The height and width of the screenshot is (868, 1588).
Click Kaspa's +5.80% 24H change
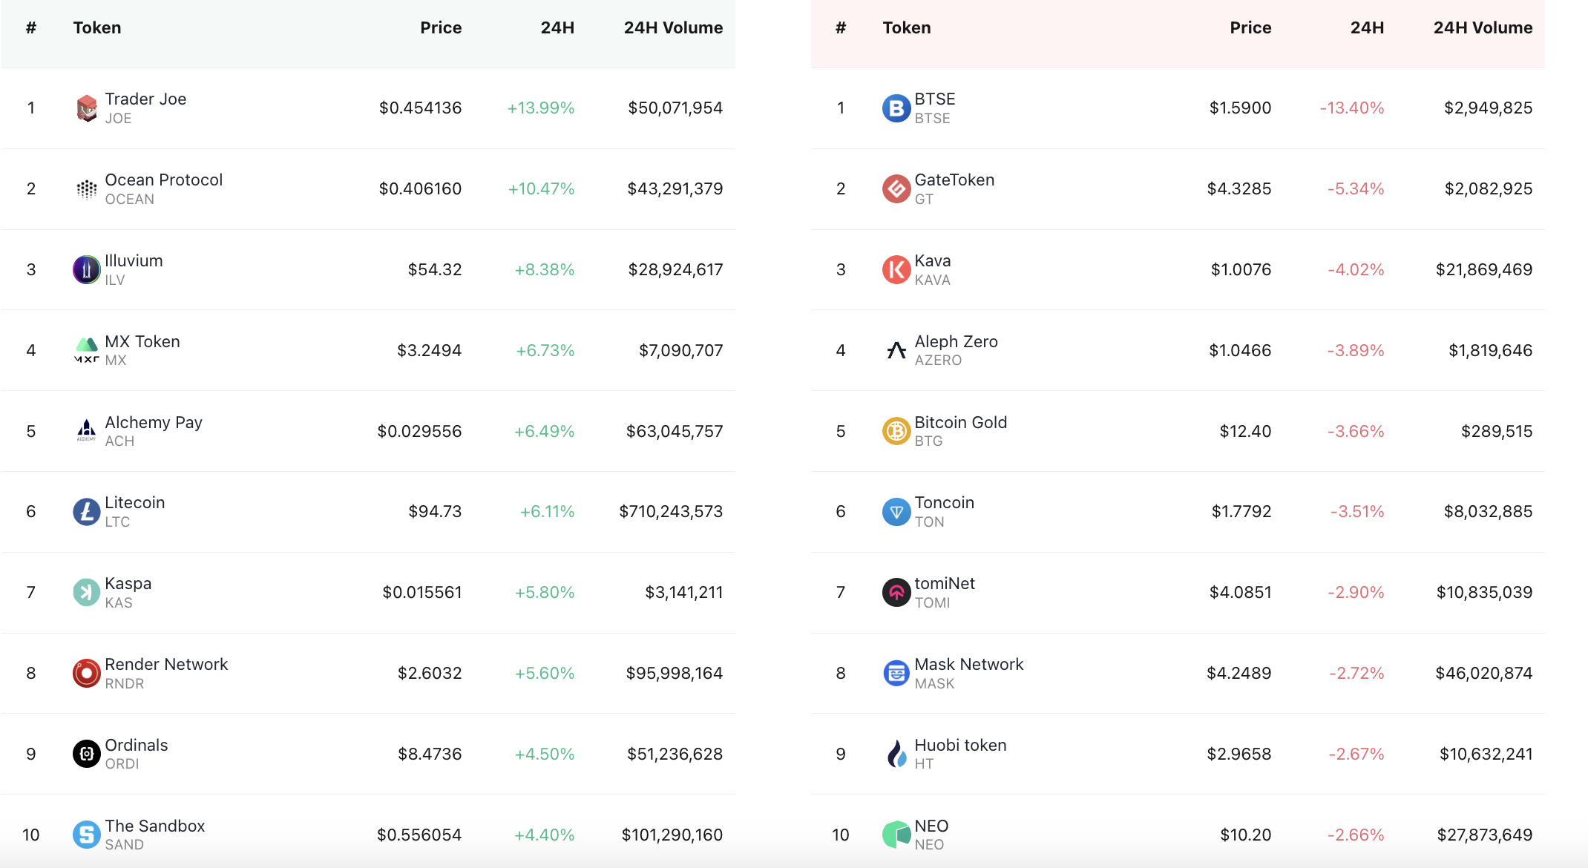545,593
